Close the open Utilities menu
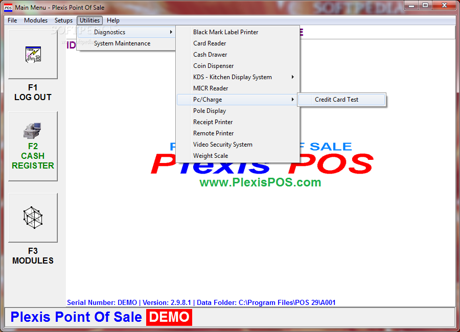The image size is (460, 332). (89, 20)
